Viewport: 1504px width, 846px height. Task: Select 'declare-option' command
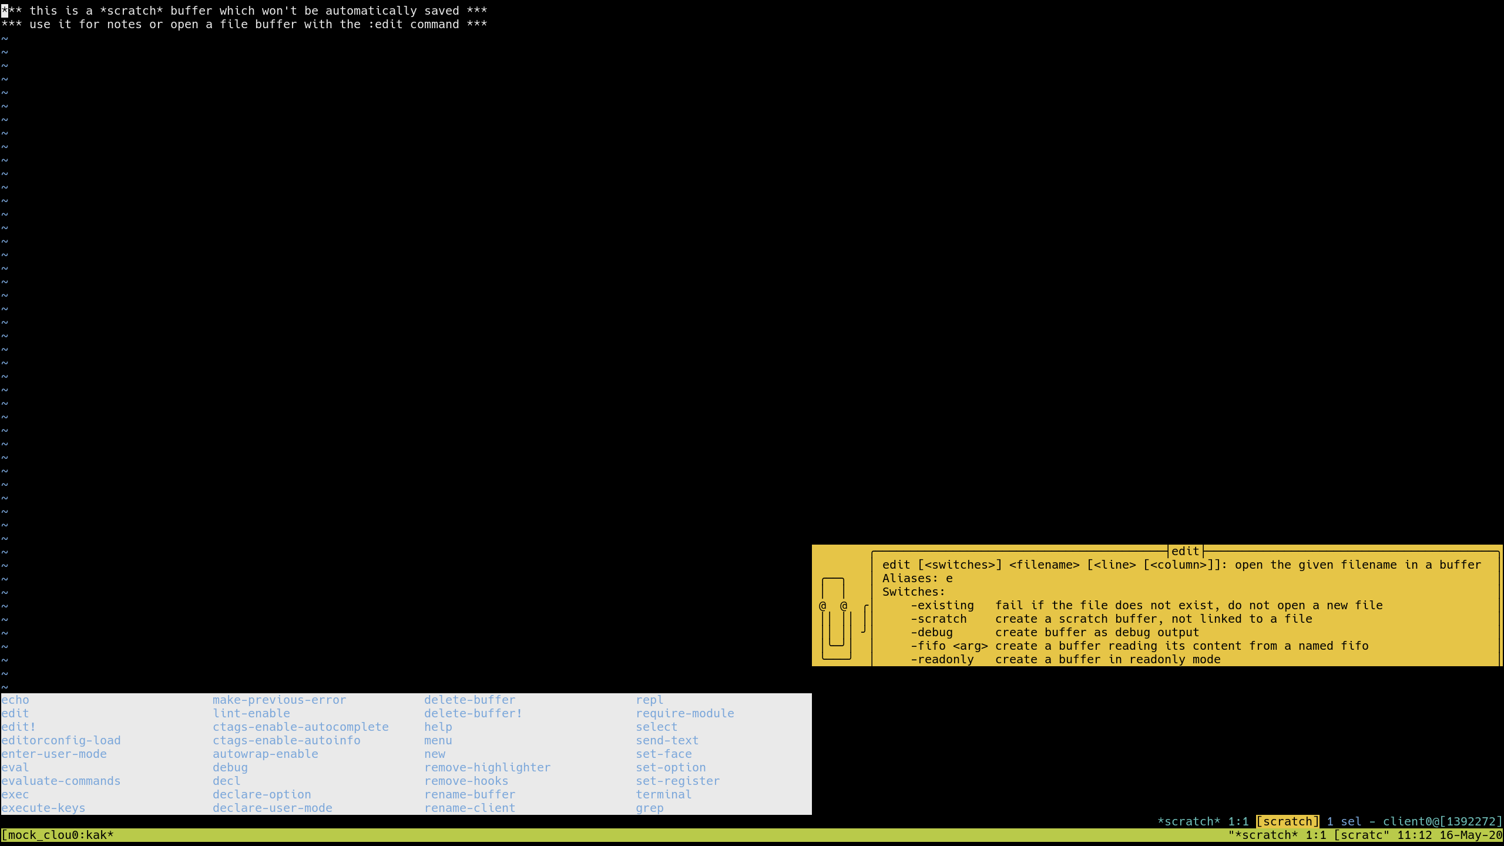pos(262,794)
